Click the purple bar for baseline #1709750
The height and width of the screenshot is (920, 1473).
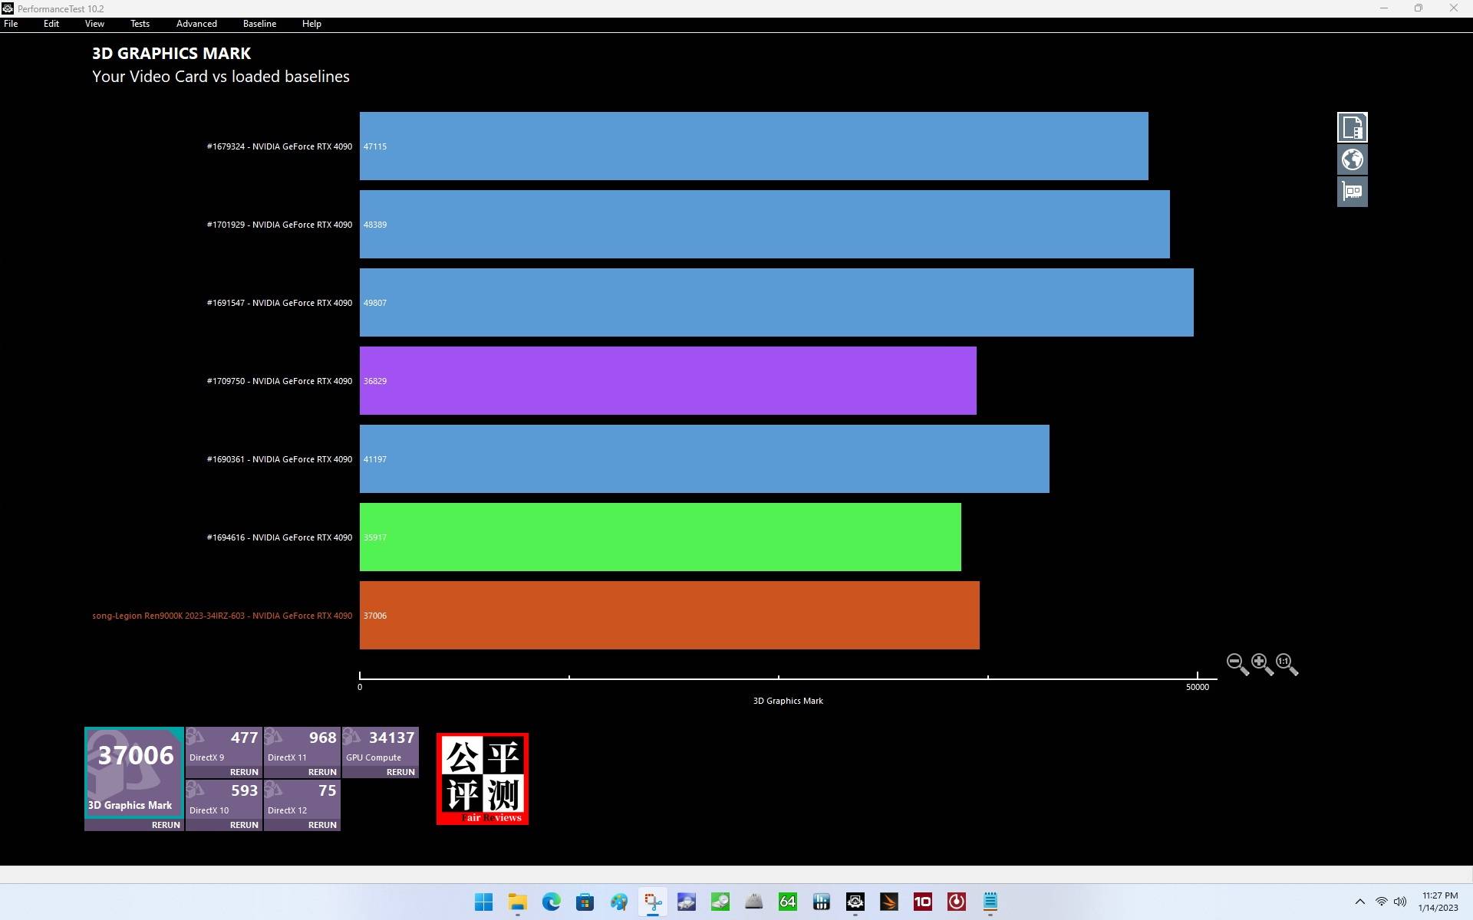[667, 381]
